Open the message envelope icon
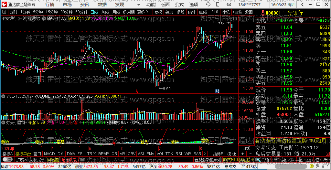 [x=229, y=5]
